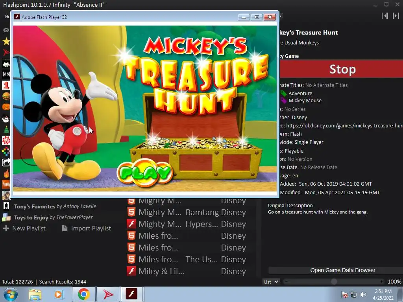Switch to Adobe Flash Player taskbar button
Screen dimensions: 403x302
[131, 294]
